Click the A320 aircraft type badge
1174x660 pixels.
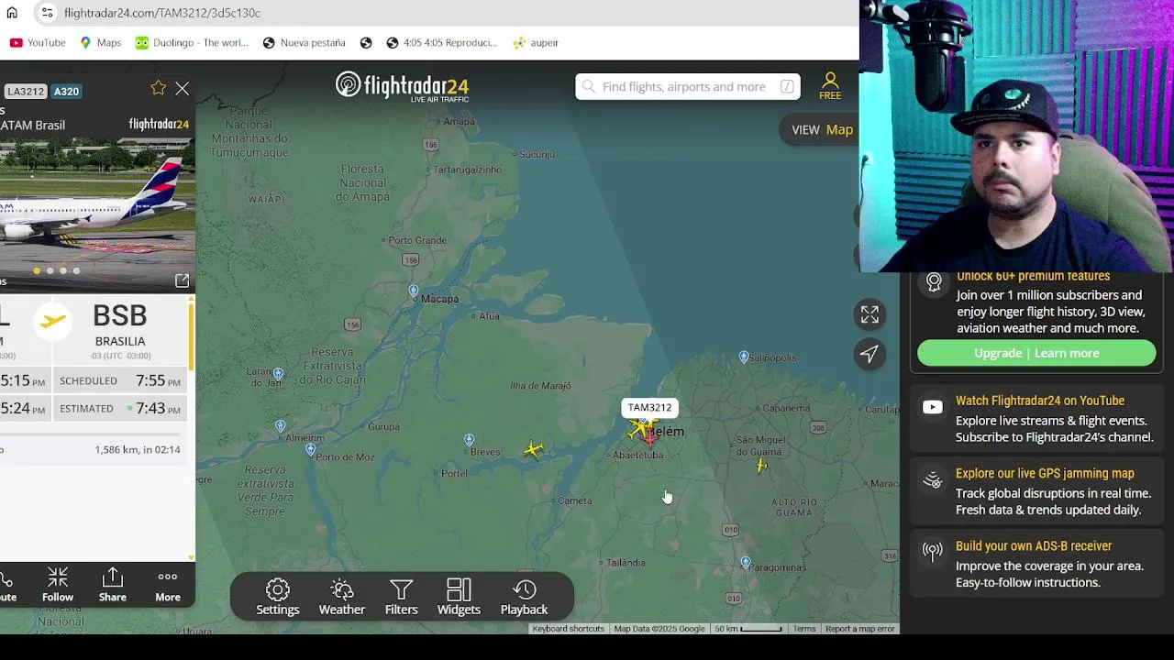tap(66, 91)
